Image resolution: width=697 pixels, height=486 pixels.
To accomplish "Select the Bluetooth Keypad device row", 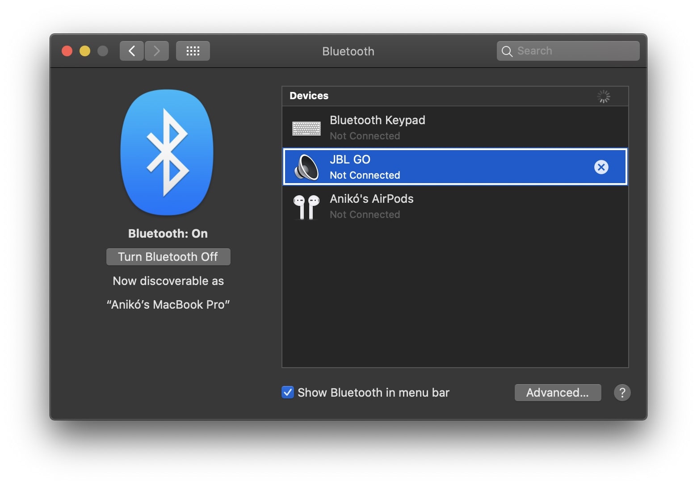I will (447, 127).
